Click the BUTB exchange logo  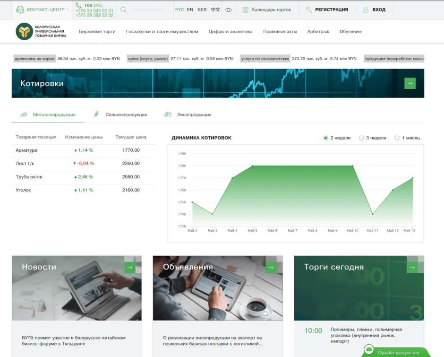pyautogui.click(x=26, y=31)
